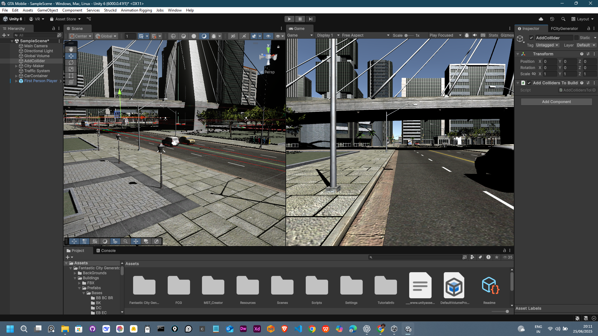Open Project search by label filter
598x336 pixels.
[480, 257]
